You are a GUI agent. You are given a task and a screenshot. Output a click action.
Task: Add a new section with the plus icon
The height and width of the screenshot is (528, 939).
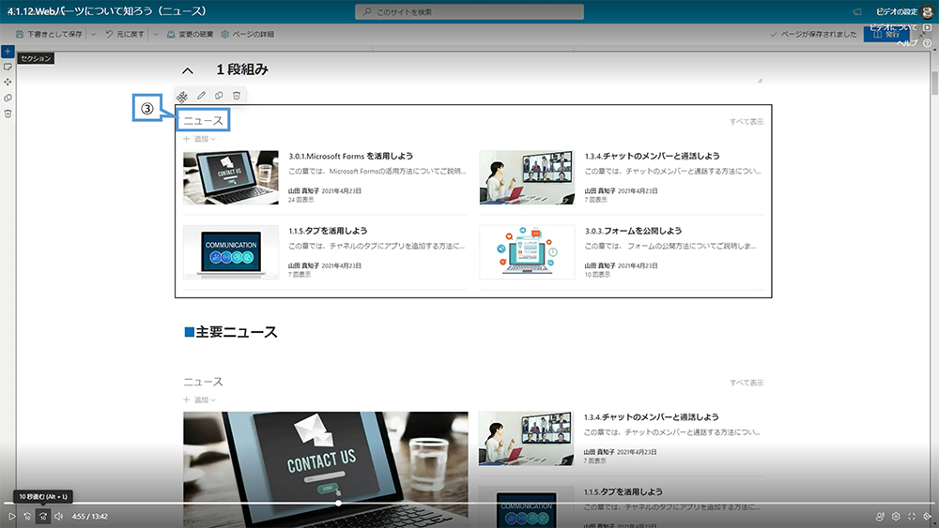click(8, 52)
